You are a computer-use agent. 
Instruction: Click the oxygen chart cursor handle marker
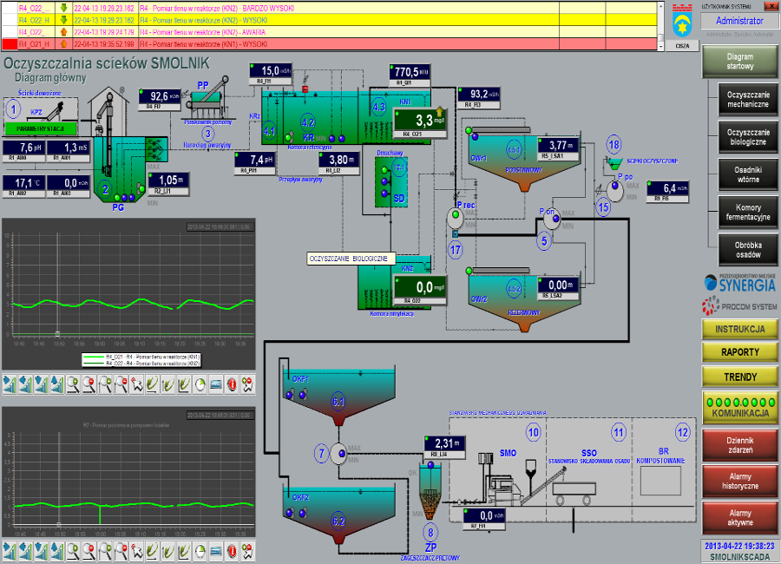pyautogui.click(x=57, y=334)
